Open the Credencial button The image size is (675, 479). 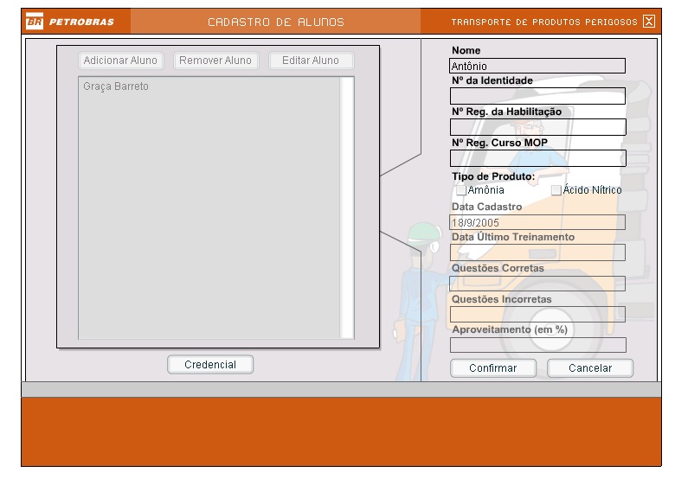pyautogui.click(x=210, y=365)
